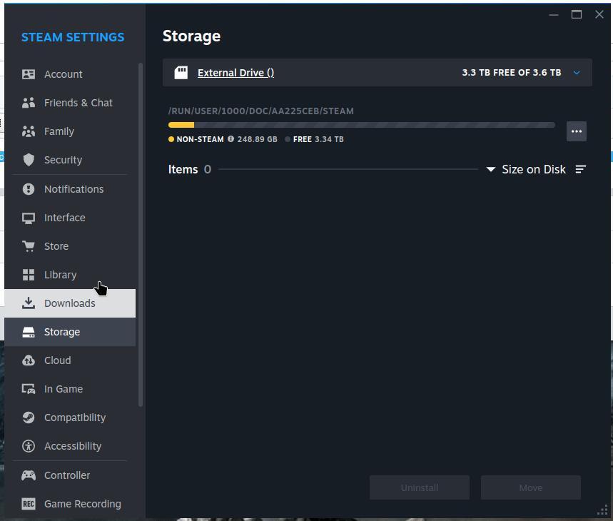The height and width of the screenshot is (521, 613).
Task: Open the Library settings page
Action: pos(70,275)
